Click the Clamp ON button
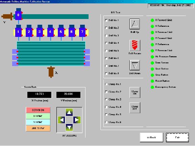 135,92
